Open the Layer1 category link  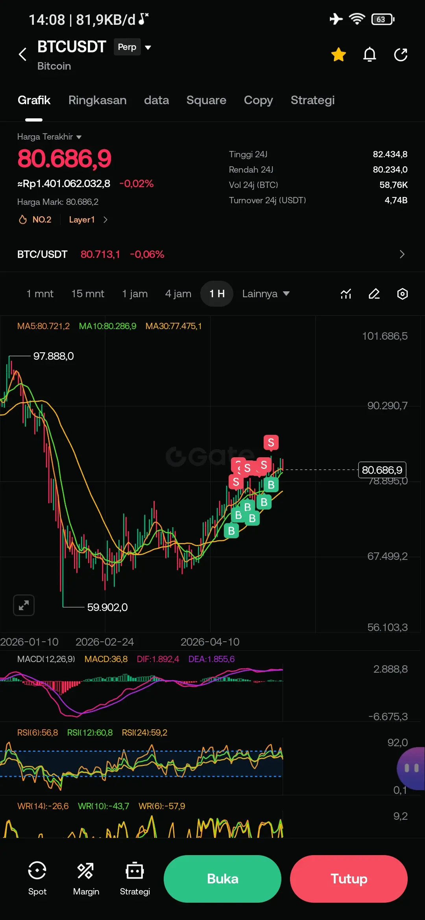pos(88,219)
